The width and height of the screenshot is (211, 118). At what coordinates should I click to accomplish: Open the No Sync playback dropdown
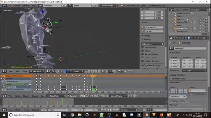(129, 110)
